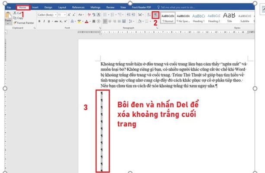Screen dimensions: 265x173
Task: Open the line spacing dropdown
Action: coord(131,21)
